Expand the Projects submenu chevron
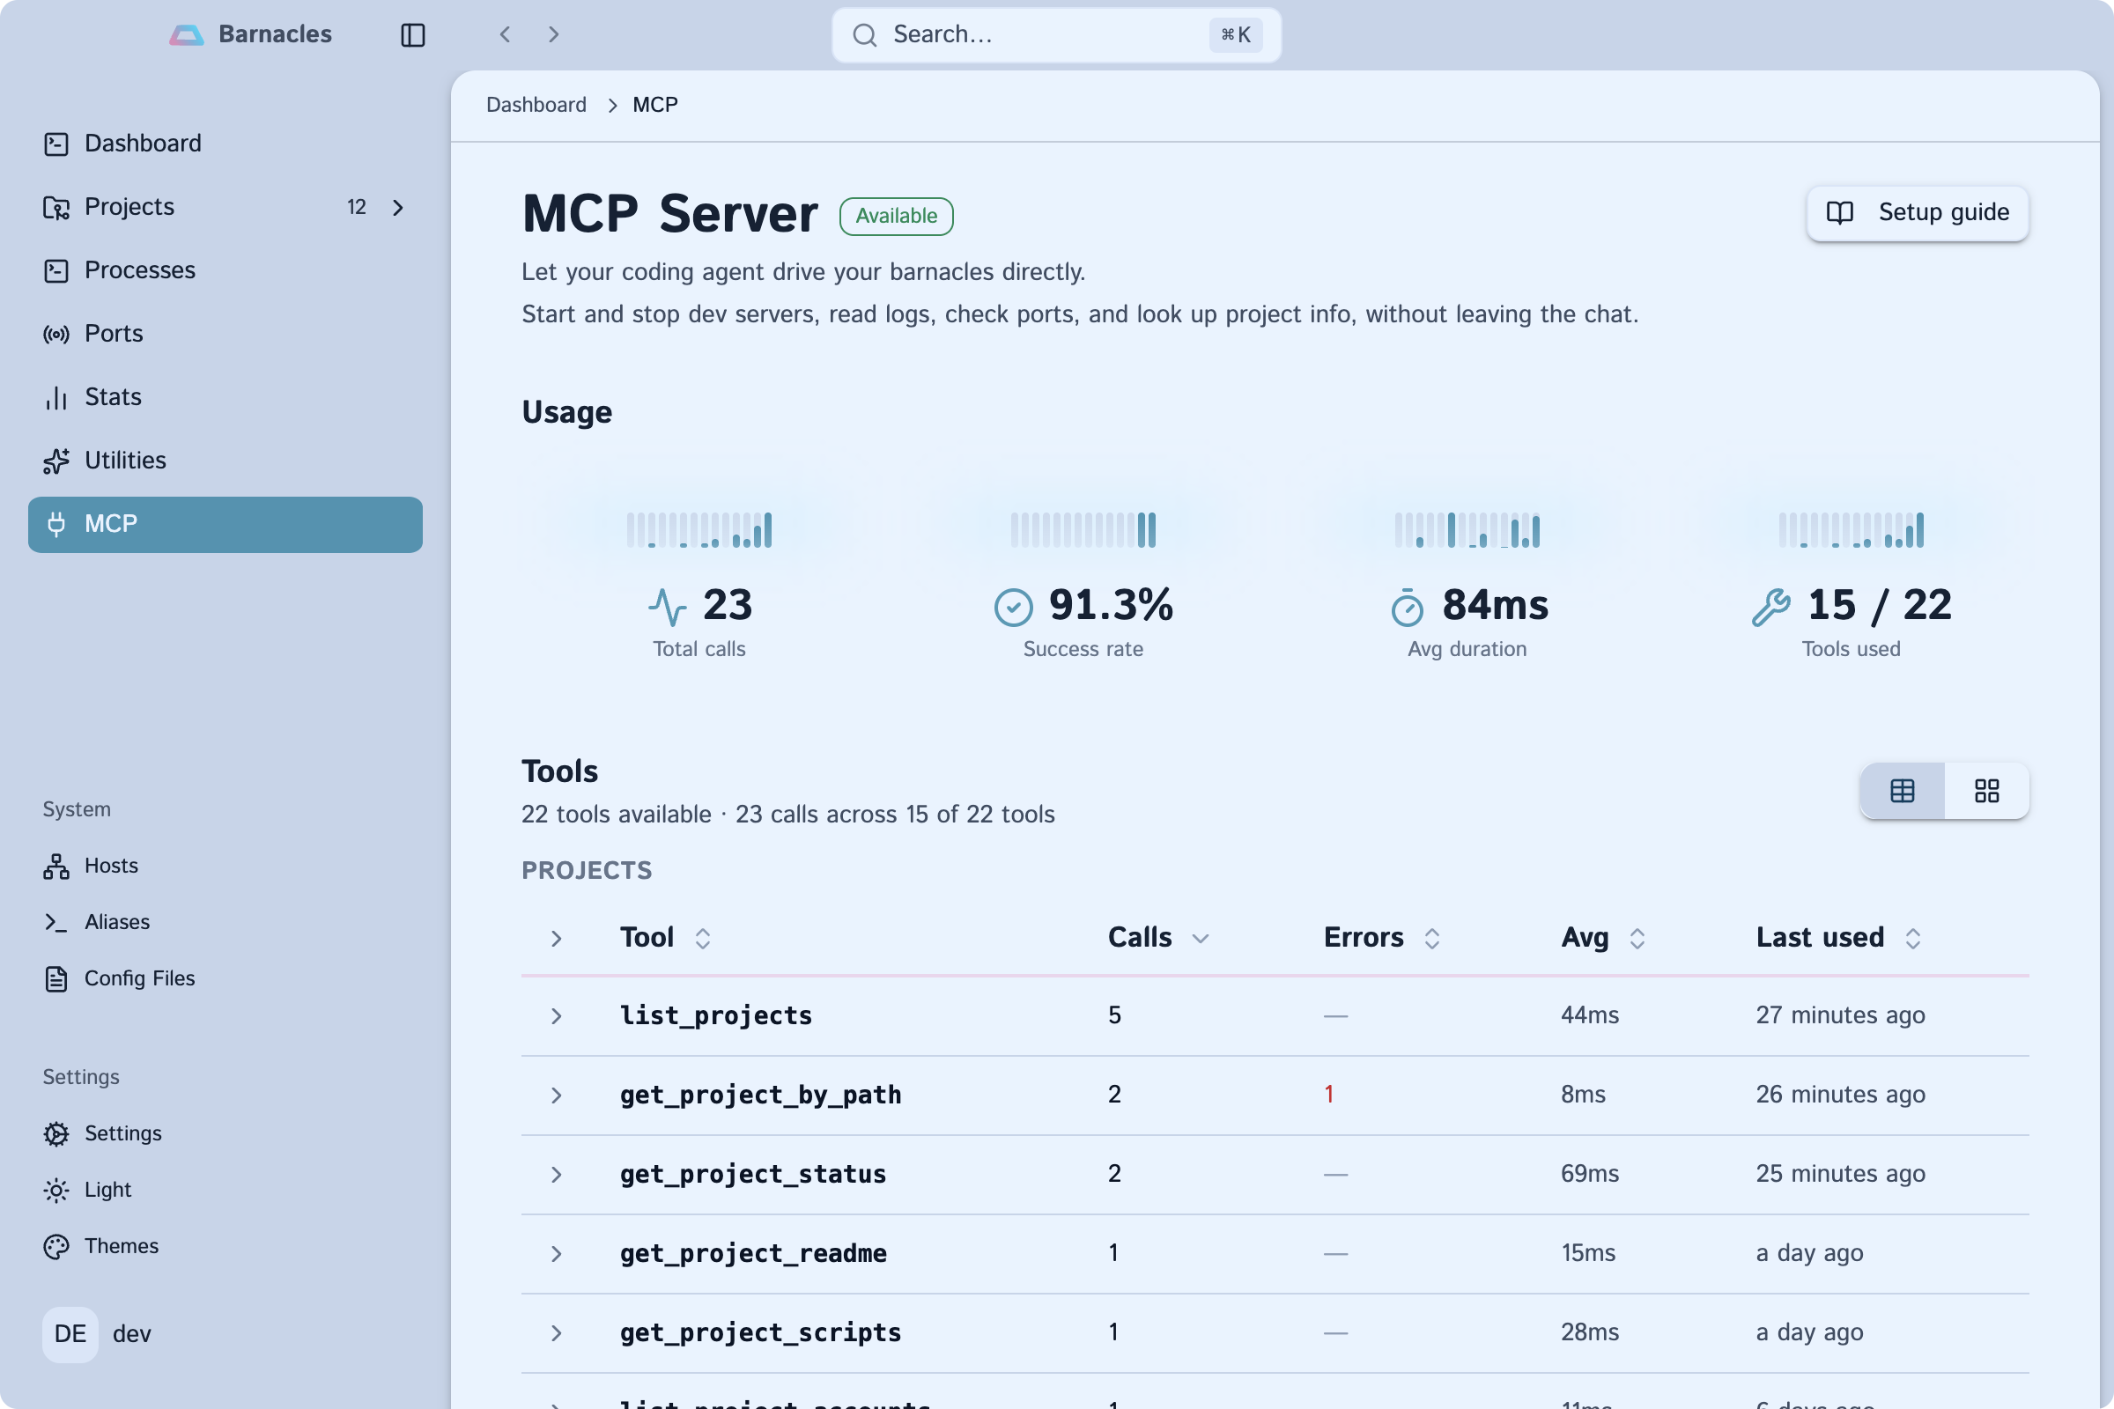The width and height of the screenshot is (2114, 1409). pos(398,208)
